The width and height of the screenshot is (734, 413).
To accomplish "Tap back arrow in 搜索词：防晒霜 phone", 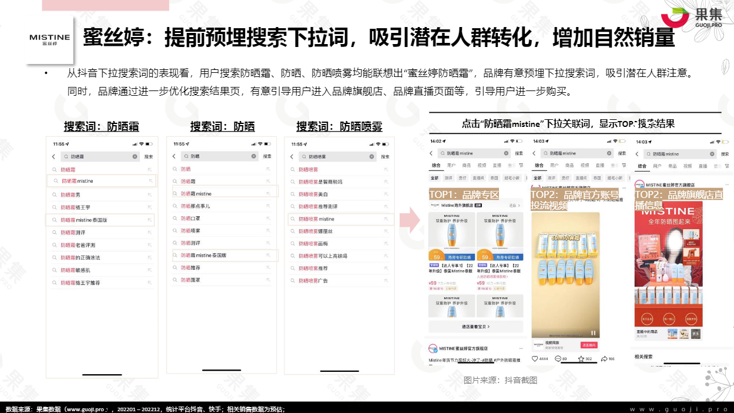I will (x=53, y=157).
